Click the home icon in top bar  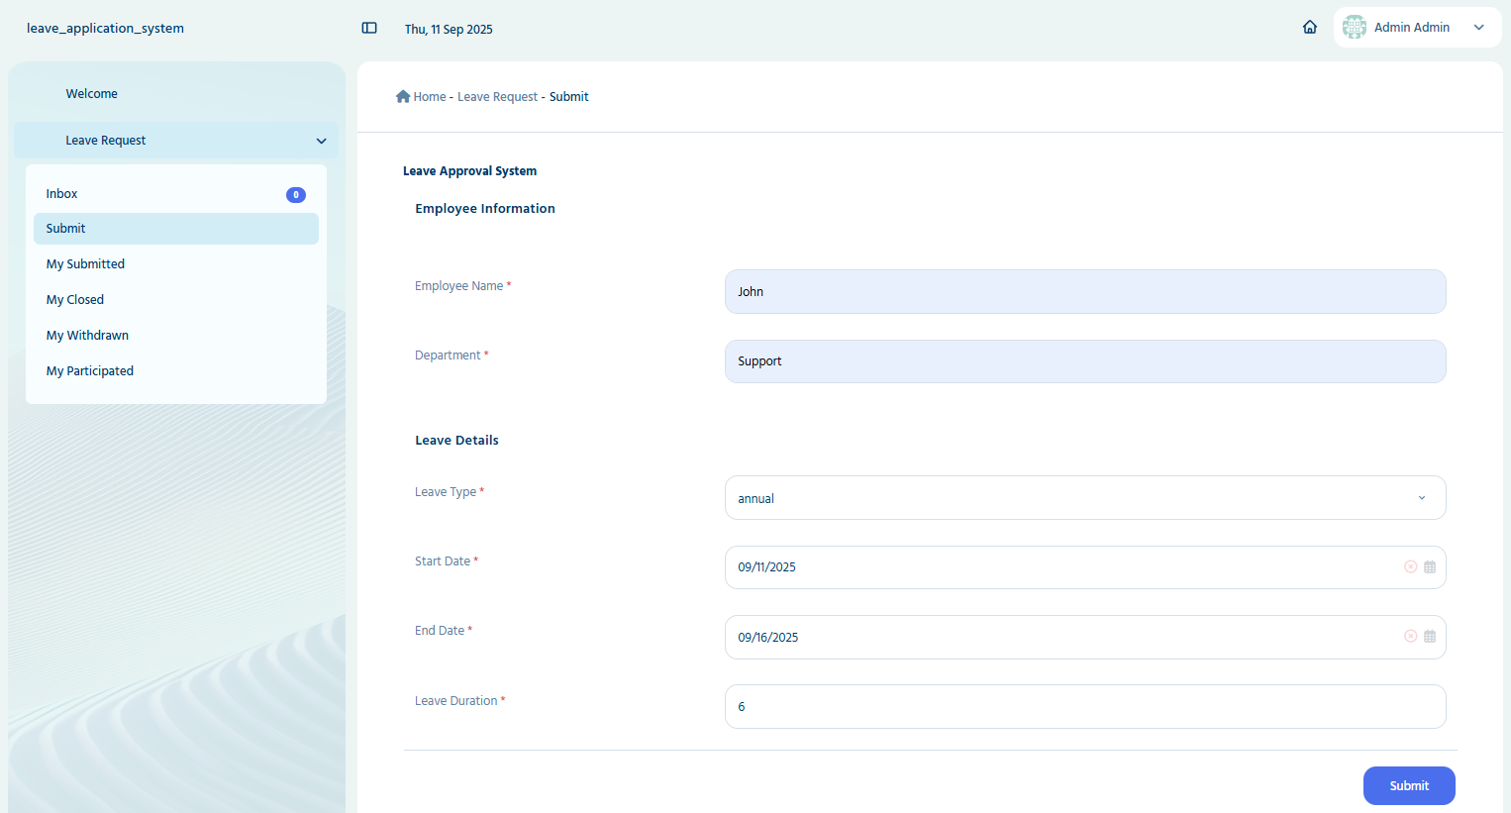pyautogui.click(x=1310, y=28)
